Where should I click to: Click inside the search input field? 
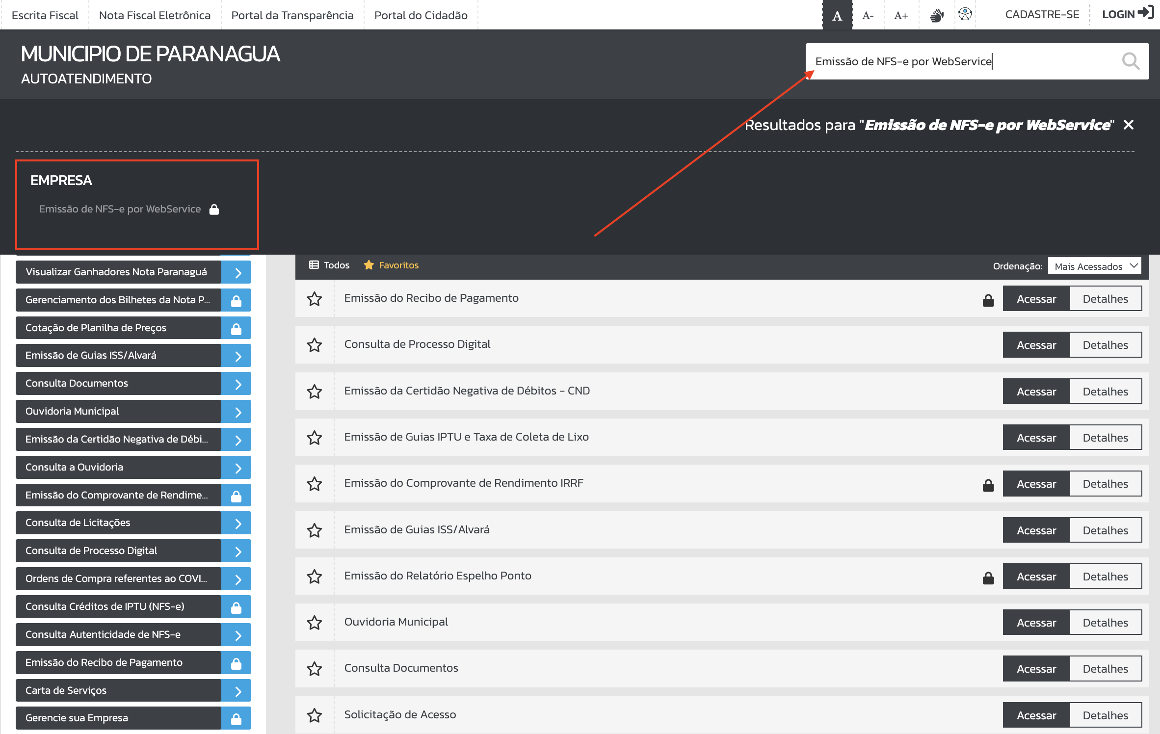pos(957,61)
